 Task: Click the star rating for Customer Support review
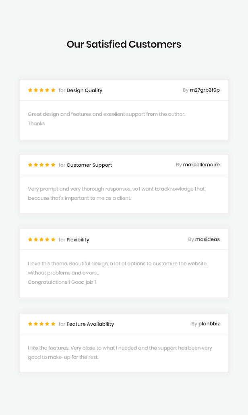point(42,165)
